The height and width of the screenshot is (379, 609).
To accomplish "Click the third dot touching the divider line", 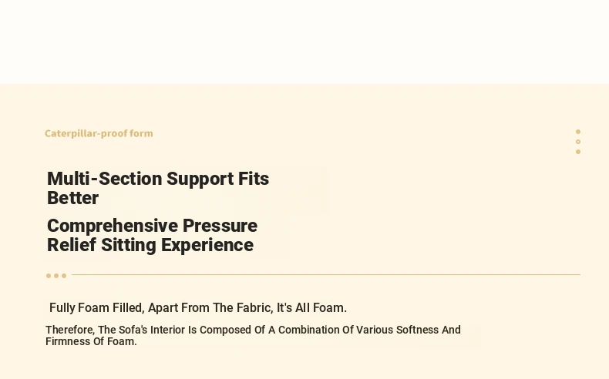I will [x=64, y=276].
